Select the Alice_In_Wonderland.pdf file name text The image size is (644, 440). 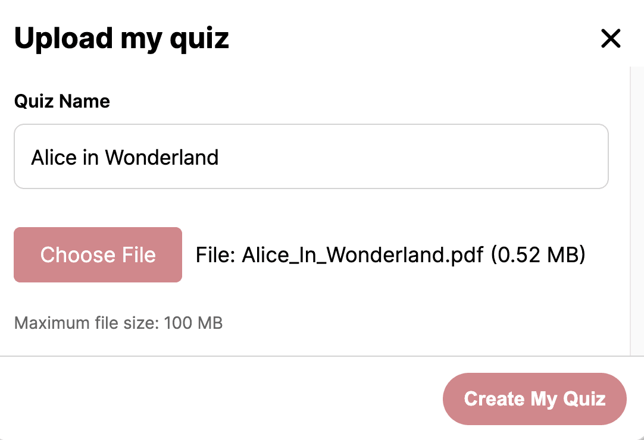[x=362, y=255]
